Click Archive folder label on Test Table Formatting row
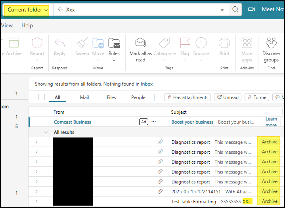The image size is (285, 208). click(270, 201)
